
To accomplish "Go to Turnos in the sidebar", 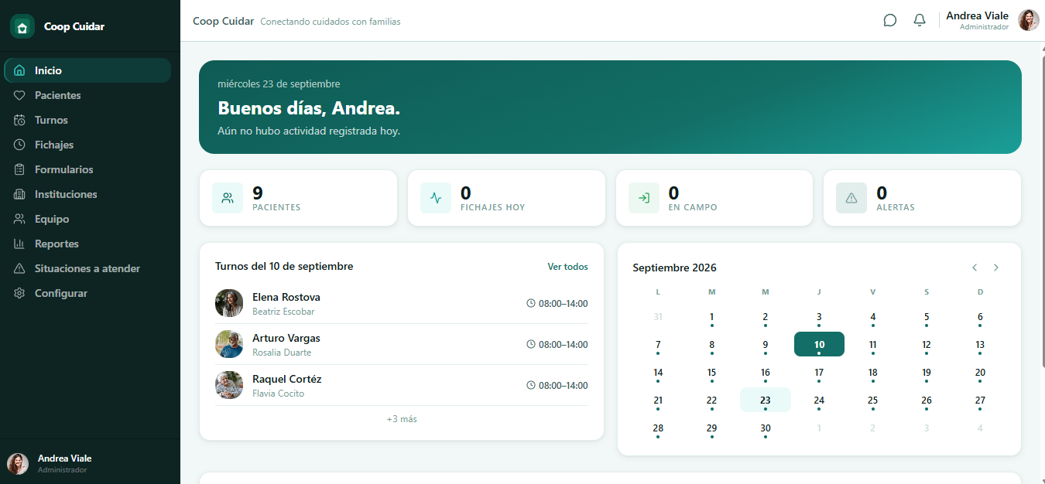I will (87, 120).
